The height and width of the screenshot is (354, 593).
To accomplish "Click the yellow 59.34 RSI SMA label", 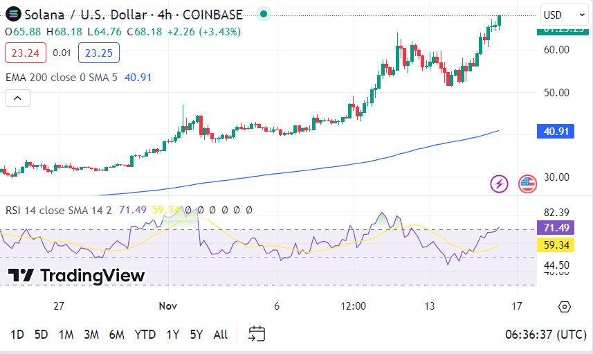I will click(556, 245).
